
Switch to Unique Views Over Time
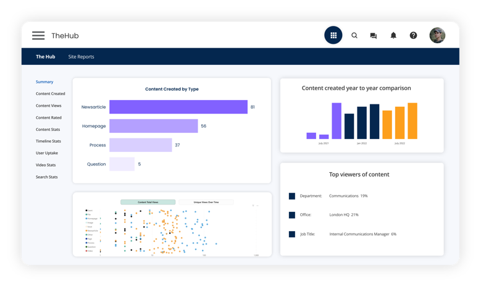pos(206,202)
